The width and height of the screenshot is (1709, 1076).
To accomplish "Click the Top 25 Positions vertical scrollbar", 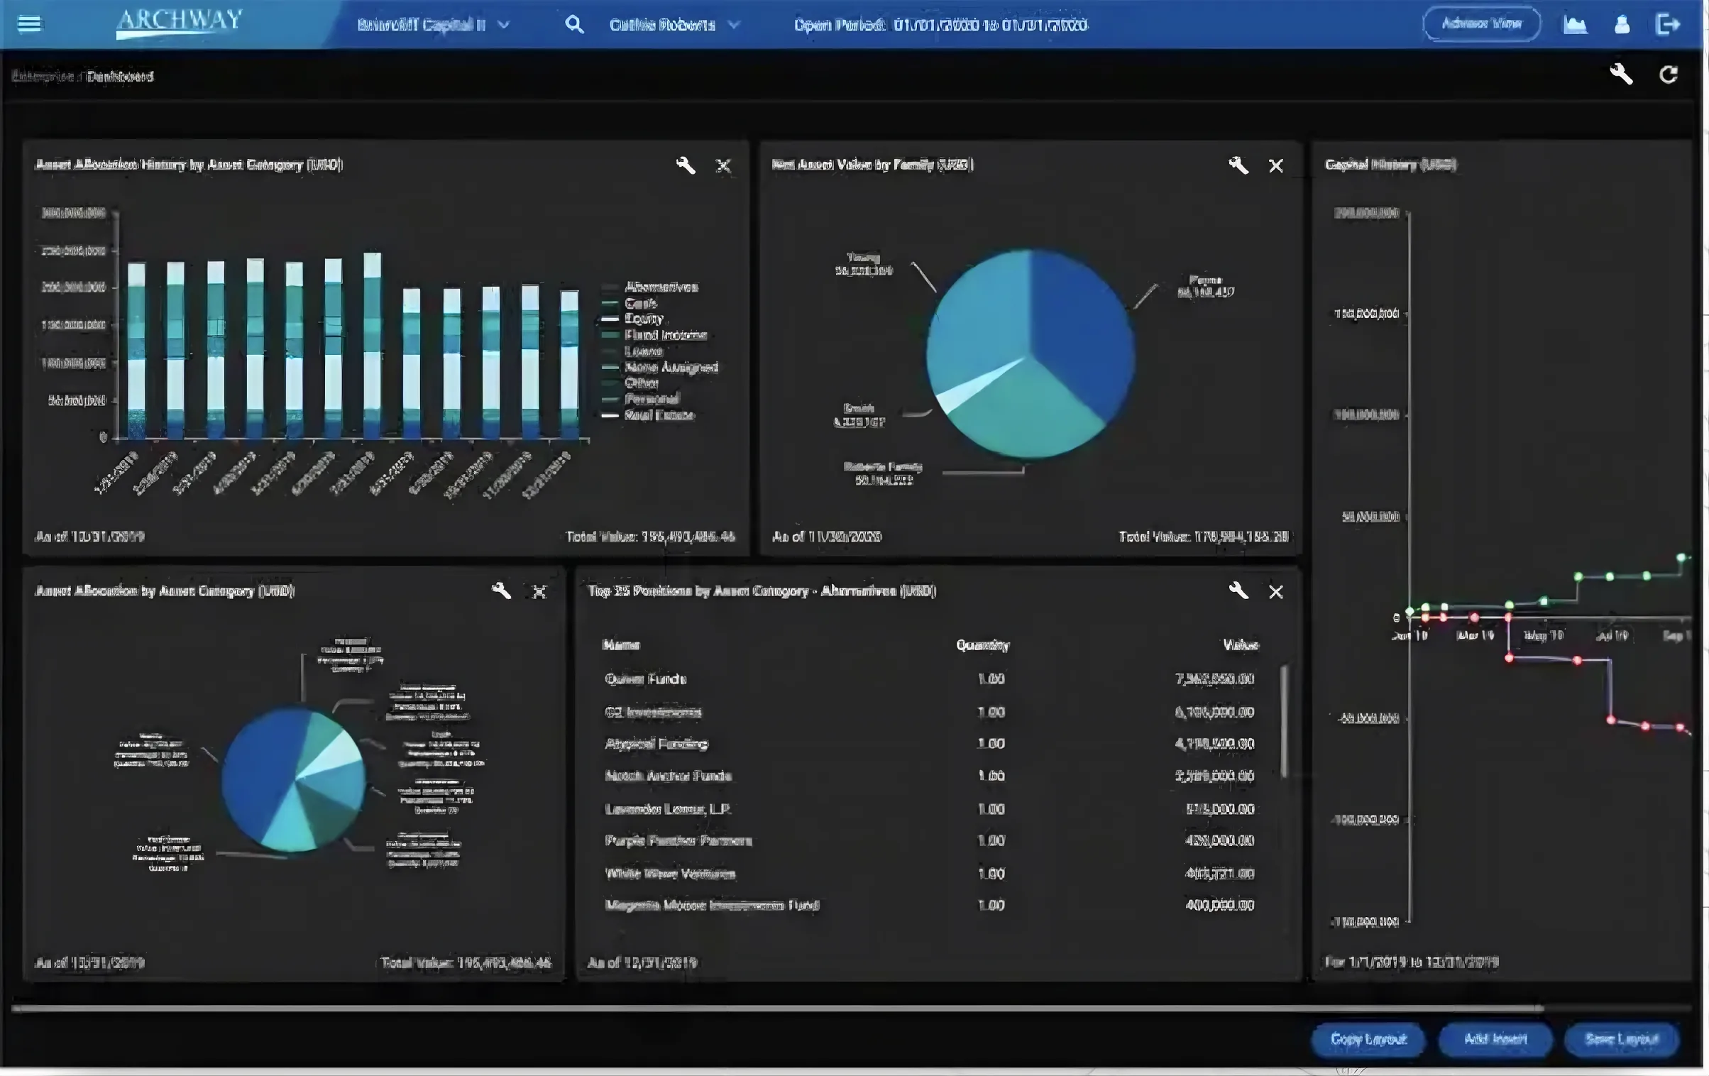I will click(1285, 720).
